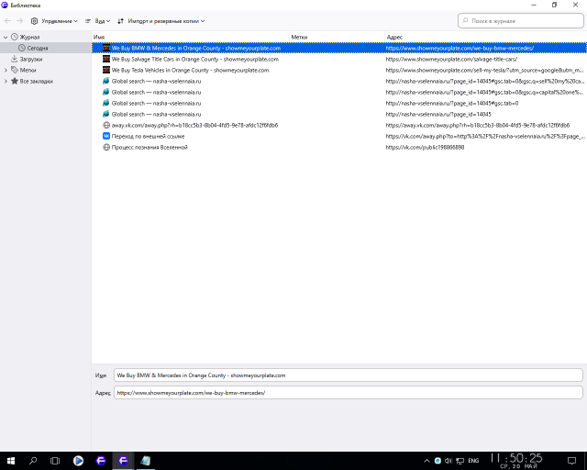This screenshot has width=587, height=470.
Task: Select Переход по внешней ссылке entry
Action: pos(339,137)
